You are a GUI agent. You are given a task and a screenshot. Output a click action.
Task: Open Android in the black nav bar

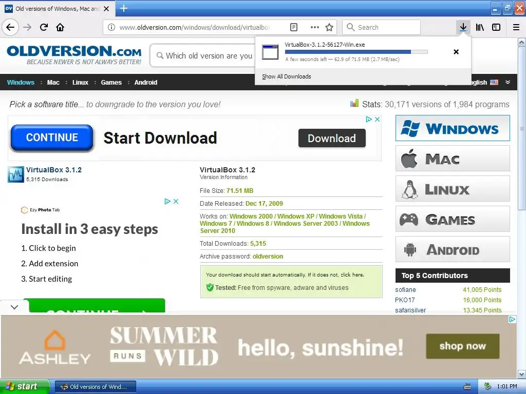145,83
